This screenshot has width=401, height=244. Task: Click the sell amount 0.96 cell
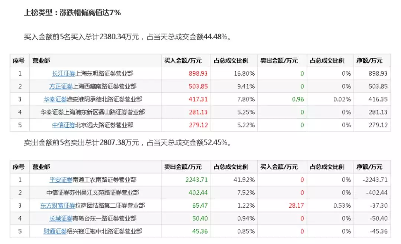[298, 99]
